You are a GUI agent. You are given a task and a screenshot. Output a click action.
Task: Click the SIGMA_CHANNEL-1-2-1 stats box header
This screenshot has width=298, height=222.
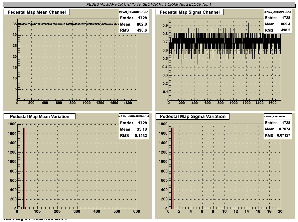pos(278,12)
